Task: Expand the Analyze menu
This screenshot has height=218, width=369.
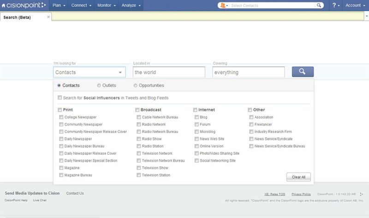Action: [x=131, y=6]
